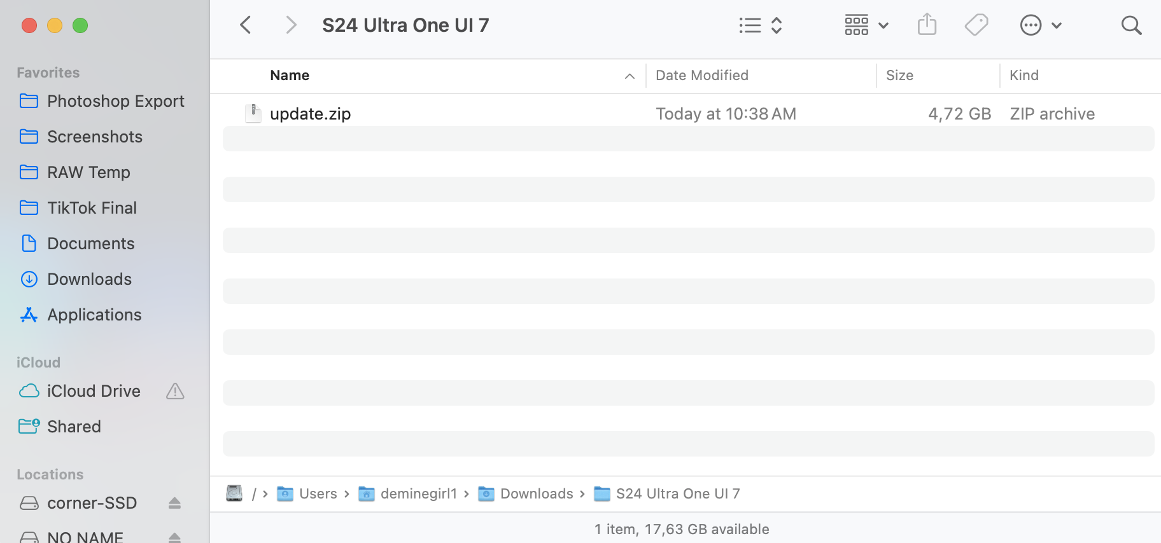Click the Shared folder icon
Image resolution: width=1161 pixels, height=543 pixels.
[29, 426]
